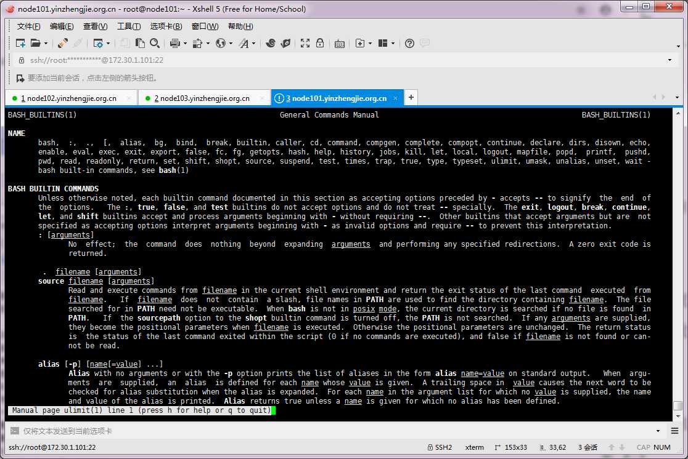Click the Open session folder icon
688x459 pixels.
(x=36, y=43)
